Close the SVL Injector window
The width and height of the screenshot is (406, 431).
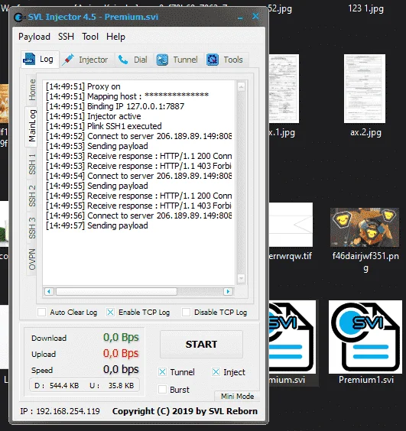coord(255,17)
